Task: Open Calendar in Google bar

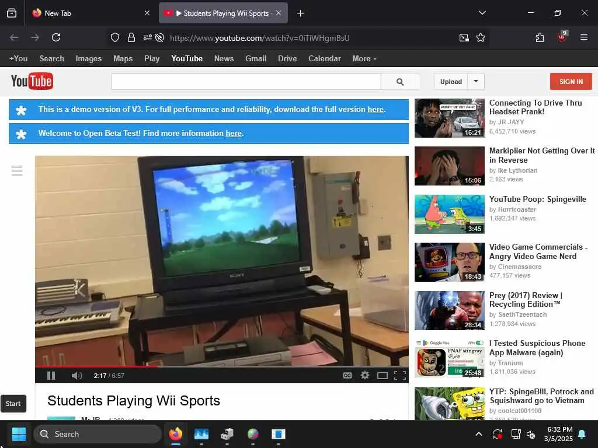Action: pos(325,59)
